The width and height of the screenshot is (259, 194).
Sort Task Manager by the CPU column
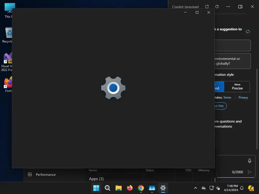(188, 170)
